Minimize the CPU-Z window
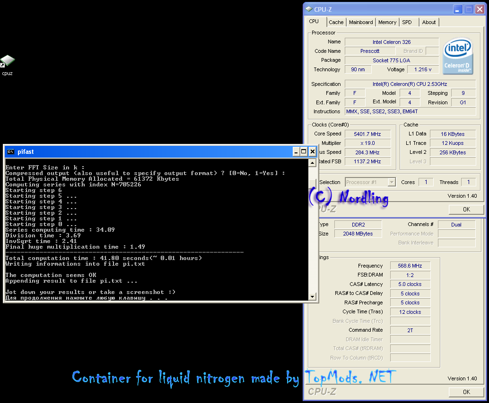489x403 pixels. pos(457,9)
